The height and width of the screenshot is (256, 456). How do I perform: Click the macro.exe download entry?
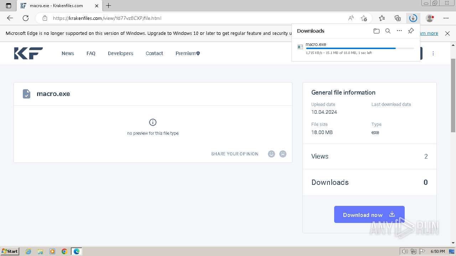click(x=356, y=49)
